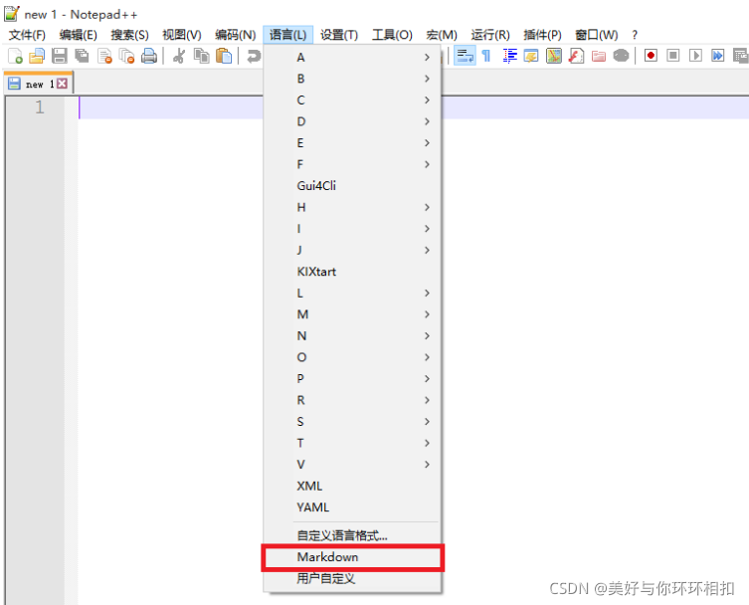Open the 搜索(S) menu
The width and height of the screenshot is (749, 605).
point(130,35)
